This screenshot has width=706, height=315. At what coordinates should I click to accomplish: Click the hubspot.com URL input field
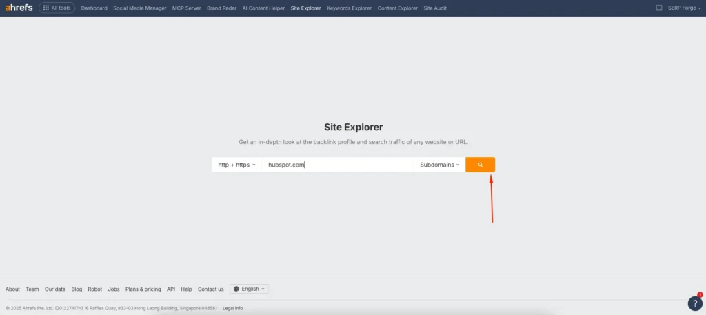click(338, 165)
